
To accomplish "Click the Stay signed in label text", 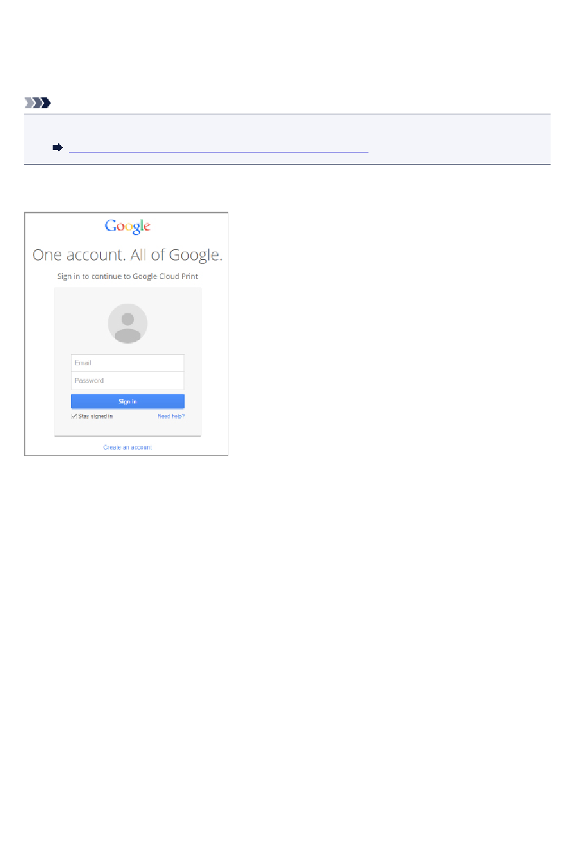I will click(x=96, y=416).
